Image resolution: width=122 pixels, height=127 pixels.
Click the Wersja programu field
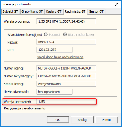click(x=66, y=21)
